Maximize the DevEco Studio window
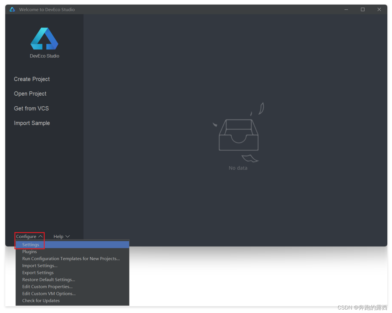Screen dimensions: 392x313 pos(363,9)
